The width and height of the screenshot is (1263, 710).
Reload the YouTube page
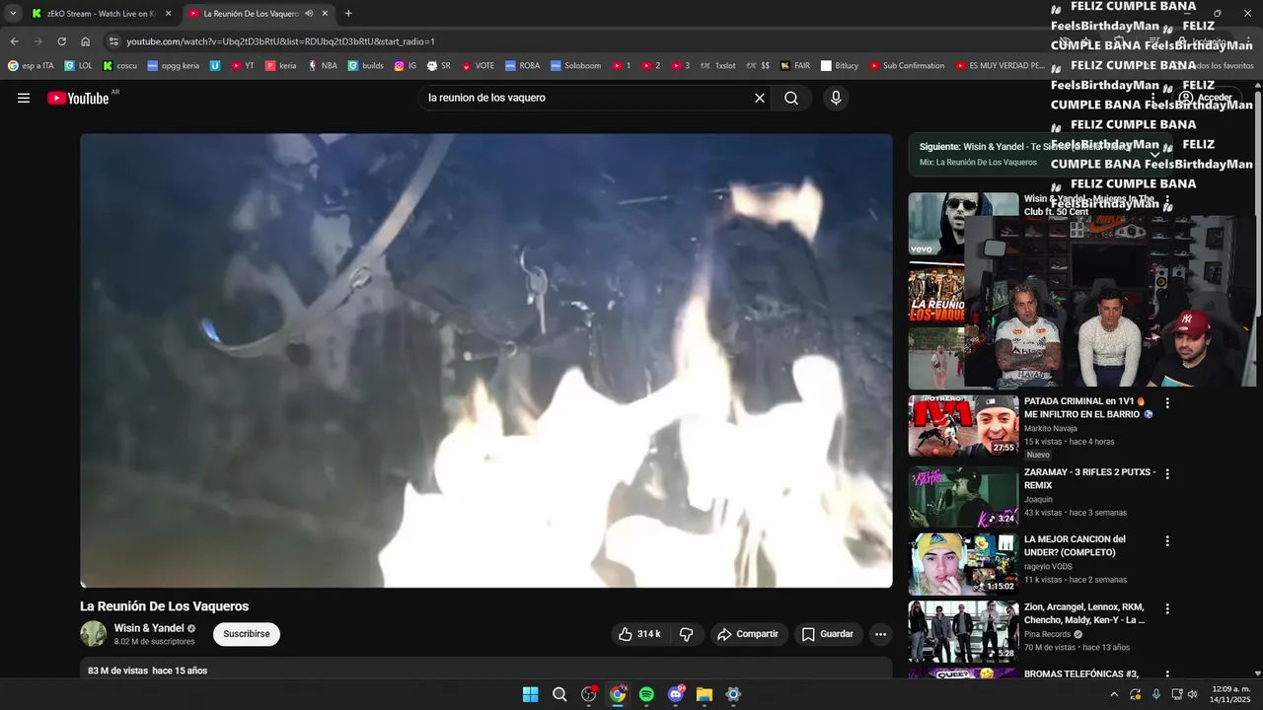click(x=61, y=41)
